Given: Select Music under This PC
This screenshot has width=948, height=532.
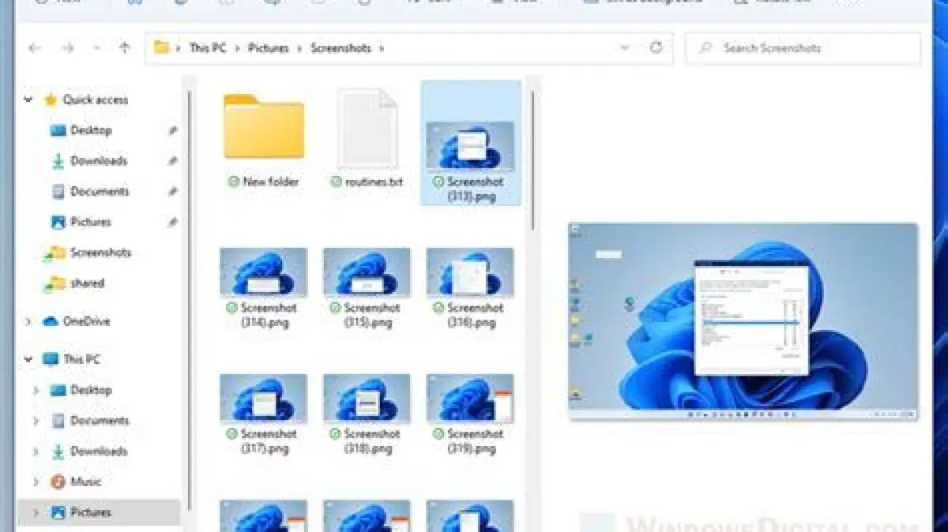Looking at the screenshot, I should tap(85, 481).
